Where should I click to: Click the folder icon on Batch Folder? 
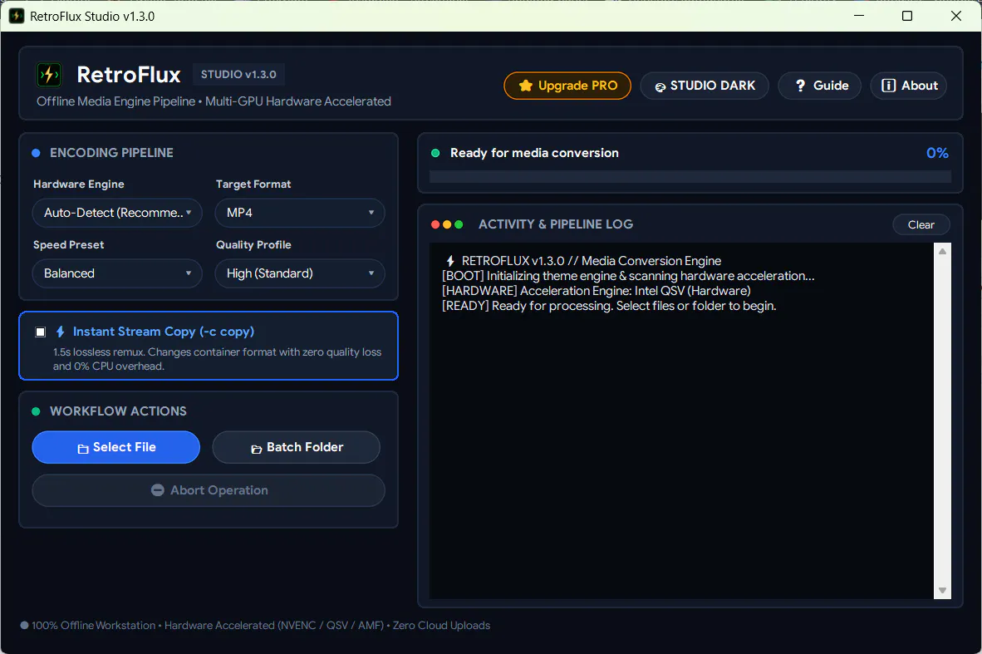pyautogui.click(x=256, y=449)
